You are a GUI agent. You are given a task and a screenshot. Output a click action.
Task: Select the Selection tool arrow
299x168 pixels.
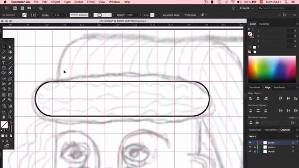tap(4, 47)
